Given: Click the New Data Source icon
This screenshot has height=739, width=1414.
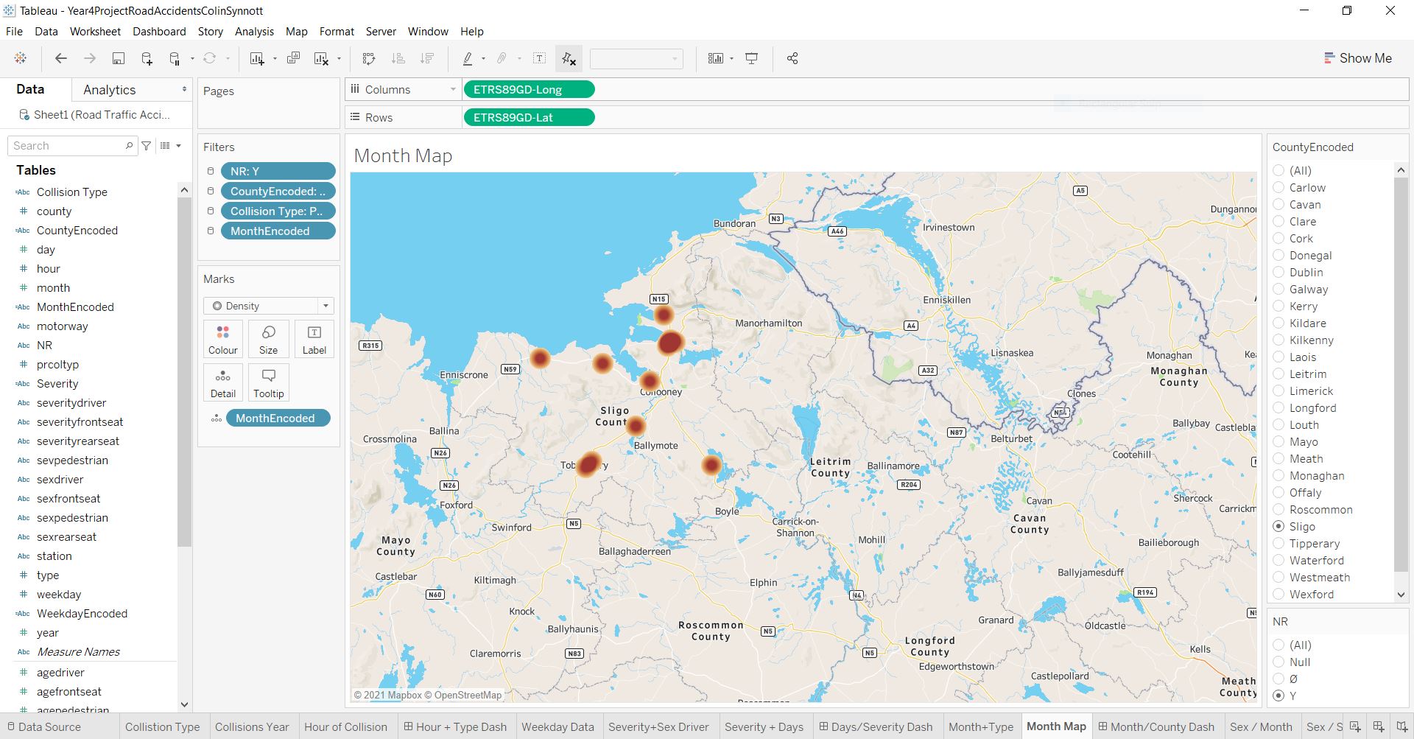Looking at the screenshot, I should [147, 59].
